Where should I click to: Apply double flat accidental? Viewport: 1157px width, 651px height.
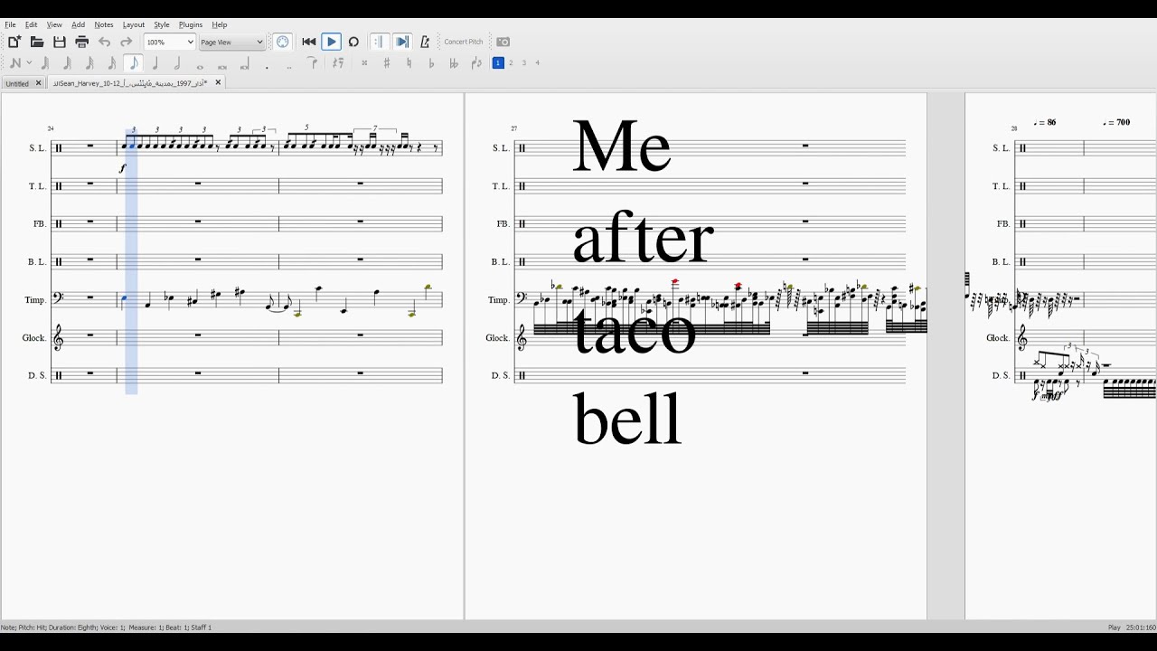454,63
